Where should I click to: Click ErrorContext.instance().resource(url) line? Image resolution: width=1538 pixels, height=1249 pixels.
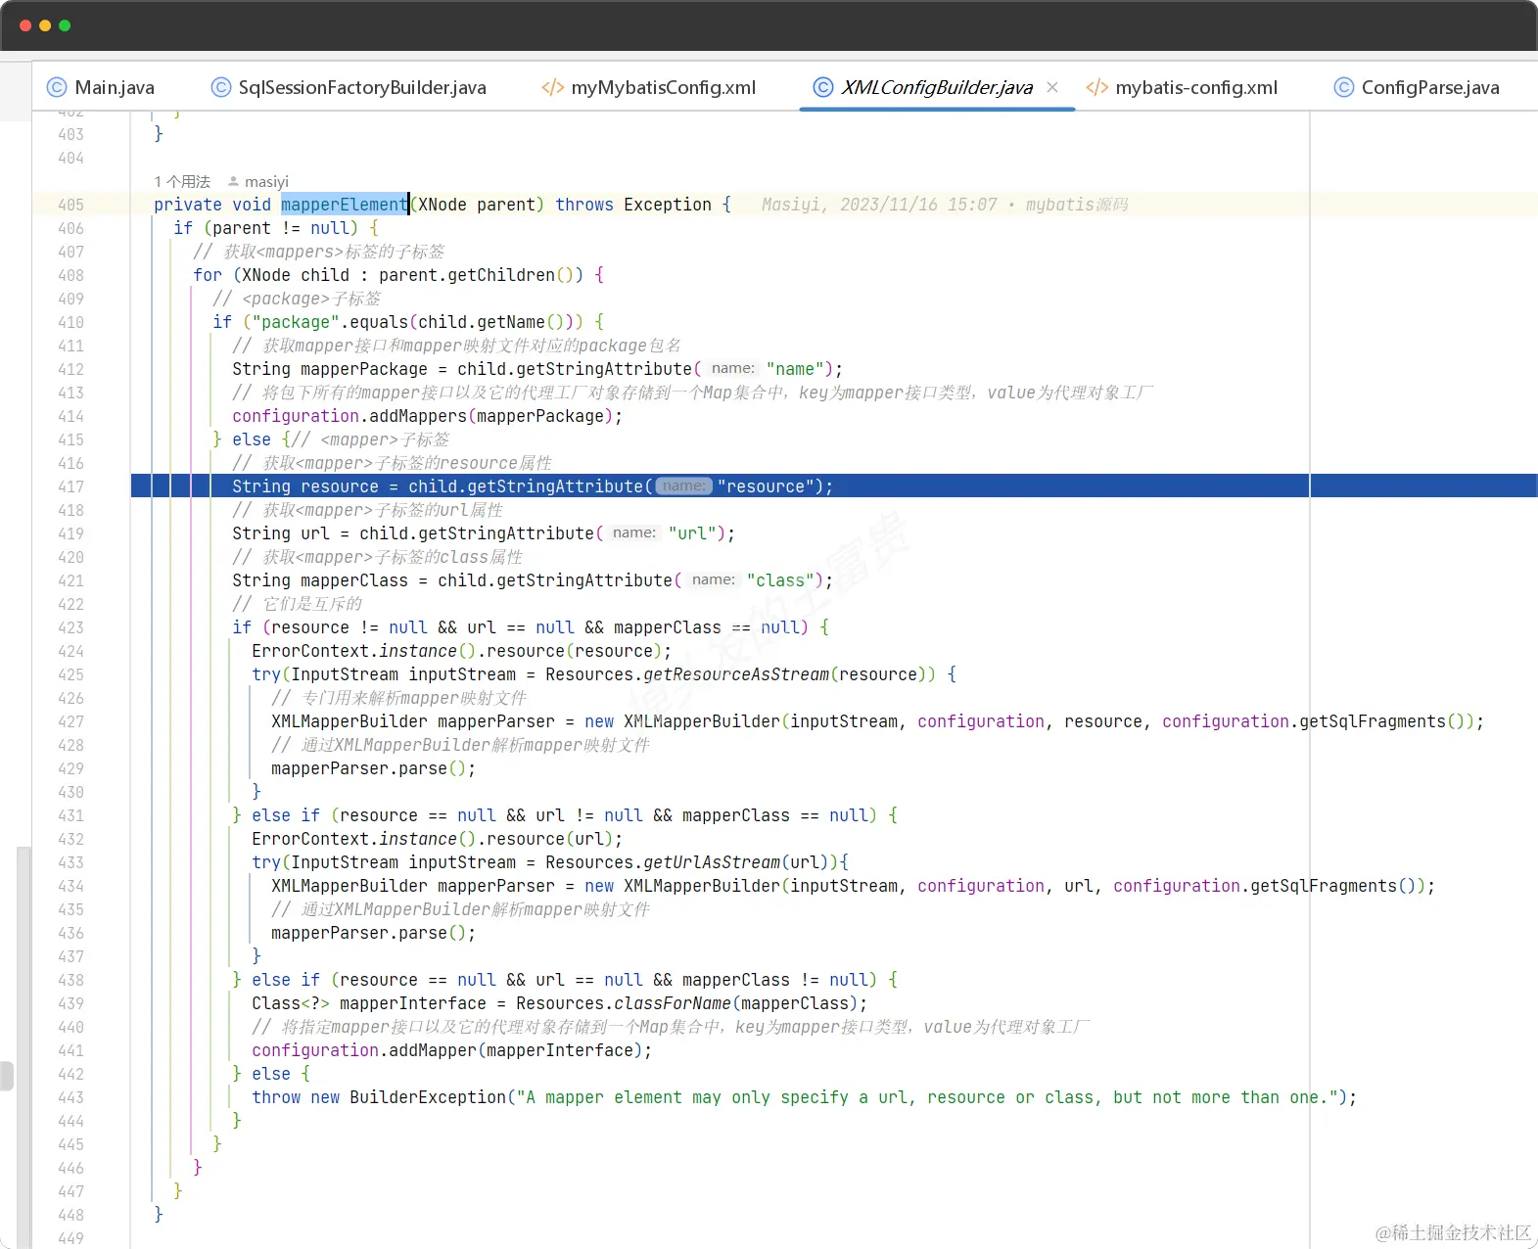437,839
